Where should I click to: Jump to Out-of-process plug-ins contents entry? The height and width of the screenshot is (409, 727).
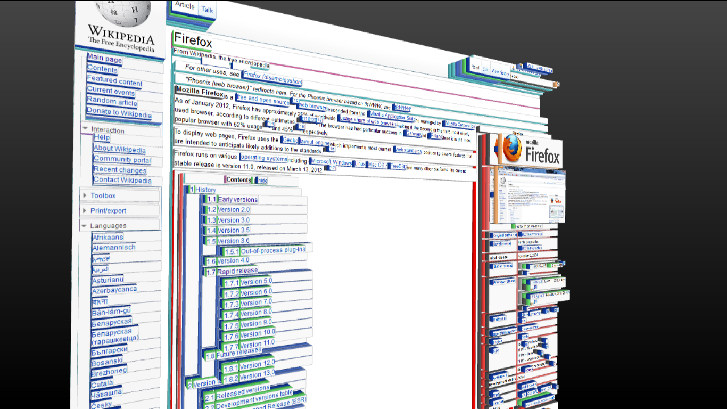coord(274,250)
